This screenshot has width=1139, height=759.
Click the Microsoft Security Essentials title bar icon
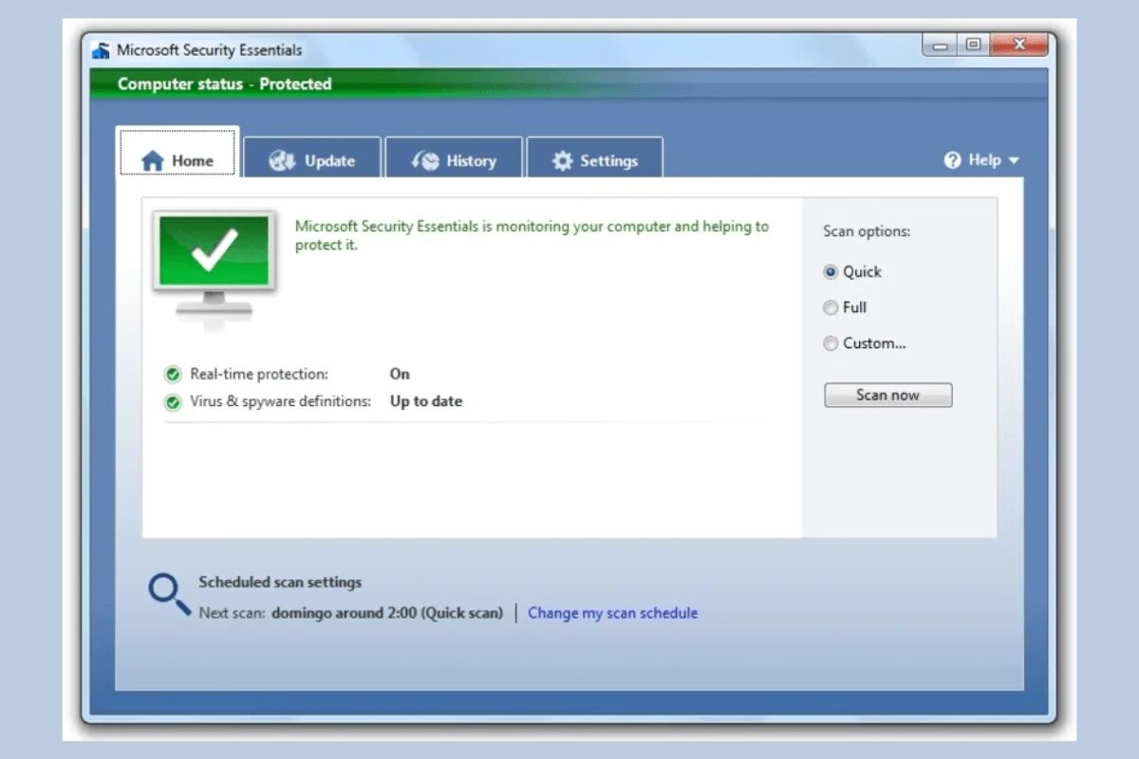click(x=102, y=50)
